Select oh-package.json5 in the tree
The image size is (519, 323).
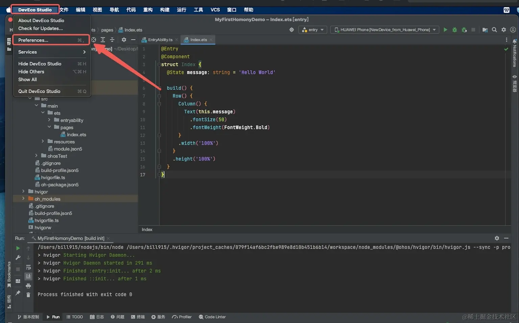click(57, 185)
